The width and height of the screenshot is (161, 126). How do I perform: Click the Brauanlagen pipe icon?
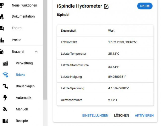pyautogui.click(x=5, y=86)
